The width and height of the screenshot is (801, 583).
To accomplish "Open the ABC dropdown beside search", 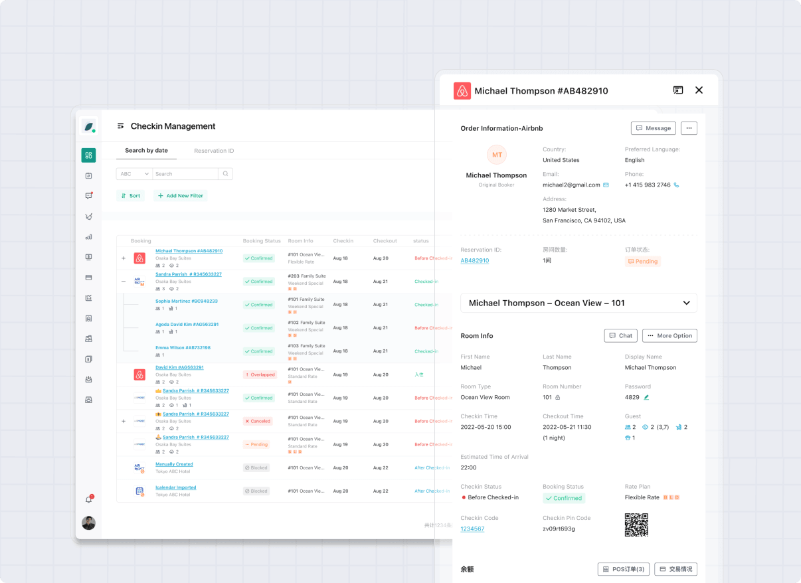I will pos(134,174).
